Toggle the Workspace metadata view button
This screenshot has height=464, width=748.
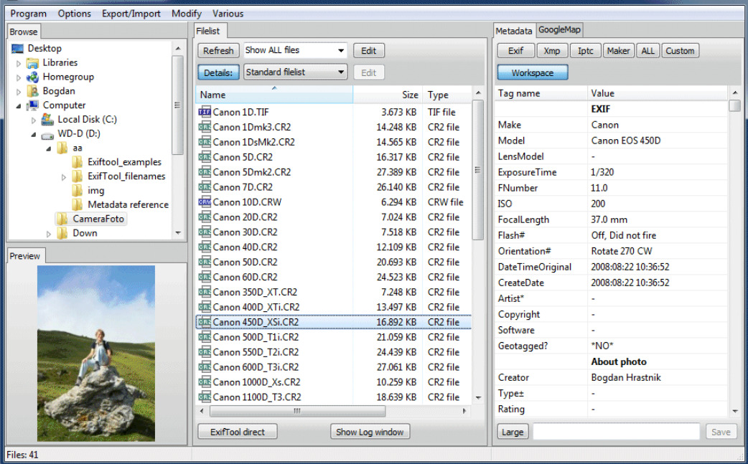click(x=532, y=72)
